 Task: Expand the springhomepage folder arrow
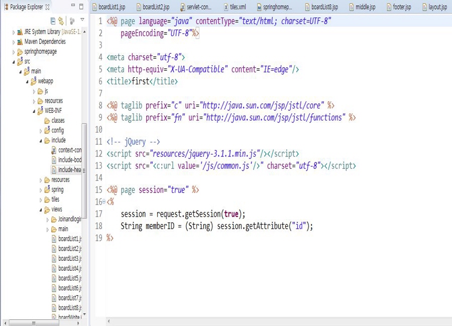(x=13, y=52)
